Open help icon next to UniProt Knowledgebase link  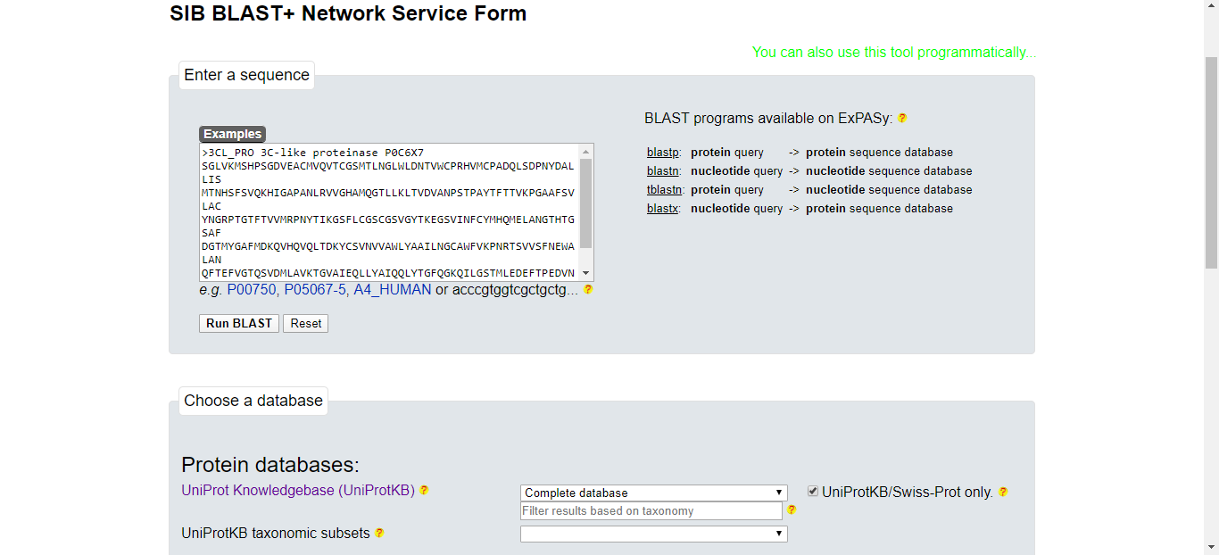click(424, 490)
